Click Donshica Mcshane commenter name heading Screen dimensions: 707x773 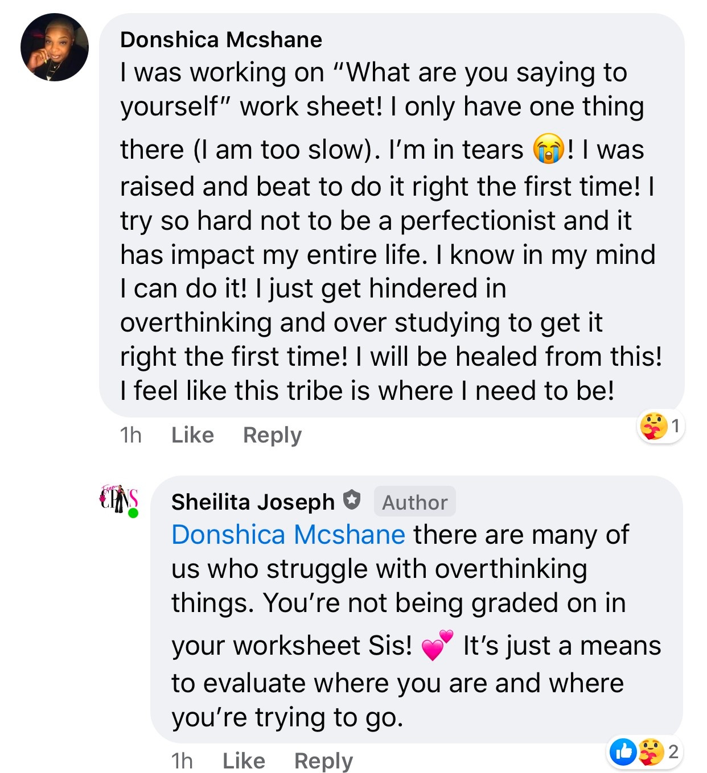point(221,40)
